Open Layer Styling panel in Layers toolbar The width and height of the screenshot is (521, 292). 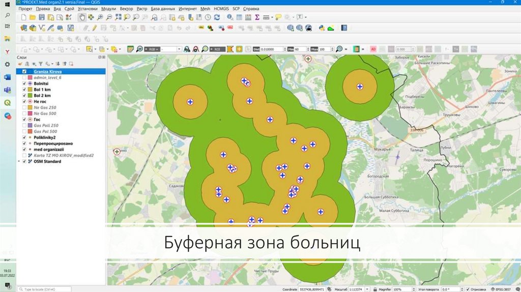(20, 64)
